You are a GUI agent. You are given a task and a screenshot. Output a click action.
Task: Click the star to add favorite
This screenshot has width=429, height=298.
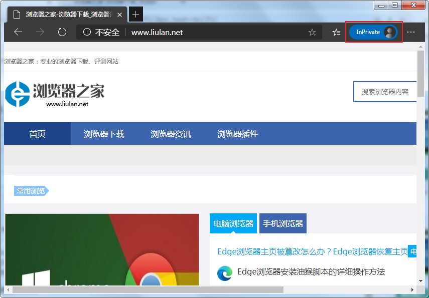pos(312,32)
